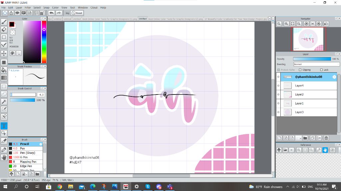Select the Mapping Pen brush

coord(26,162)
